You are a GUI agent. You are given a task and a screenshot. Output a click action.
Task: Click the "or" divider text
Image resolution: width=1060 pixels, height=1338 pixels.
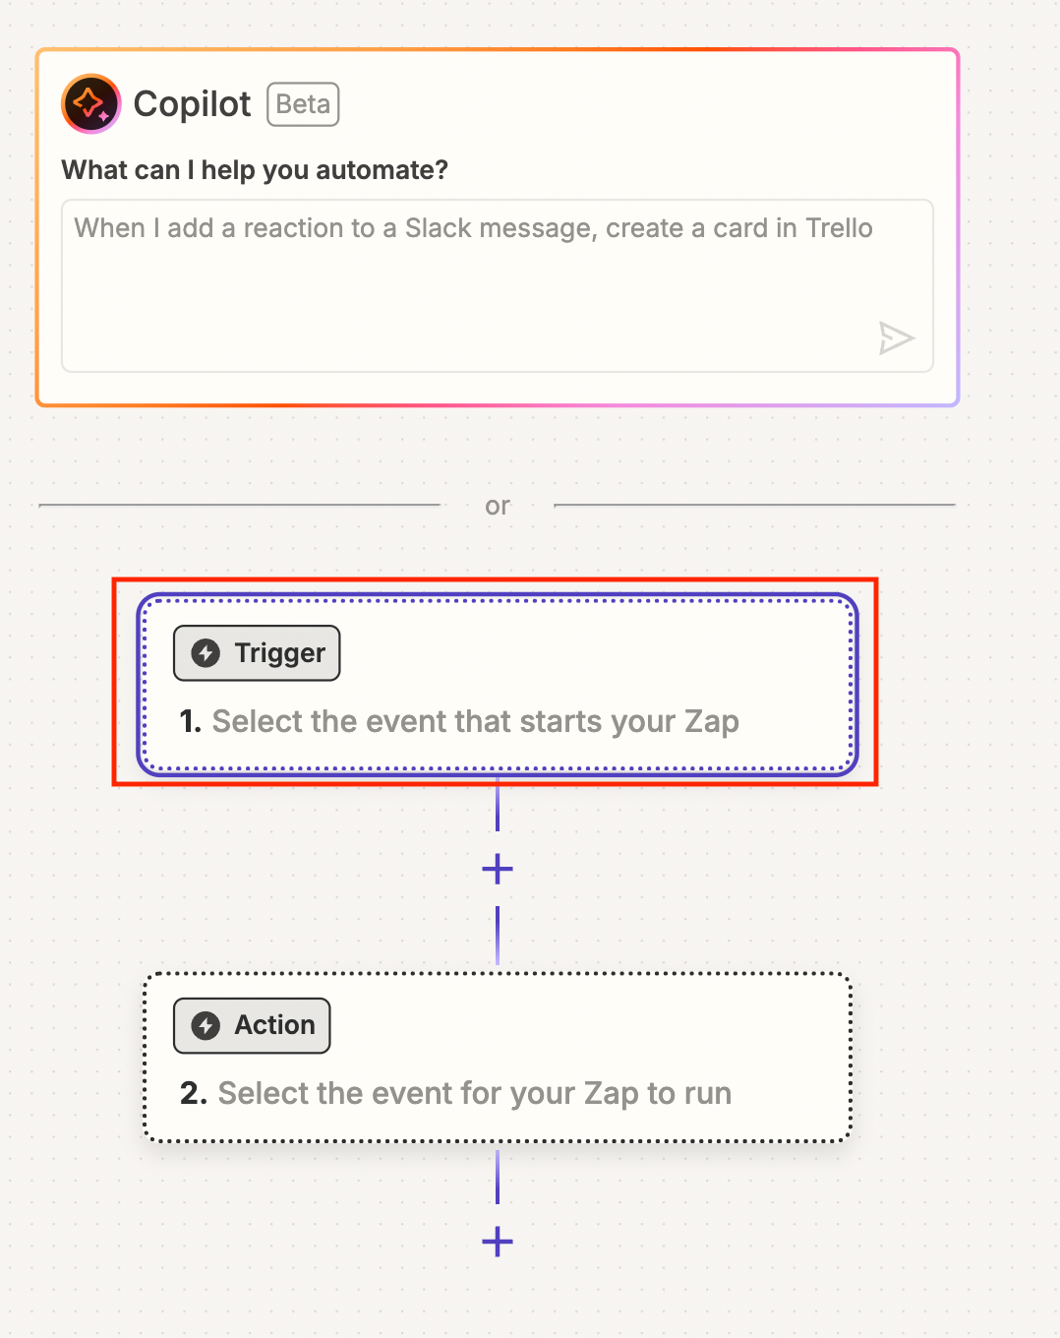498,506
